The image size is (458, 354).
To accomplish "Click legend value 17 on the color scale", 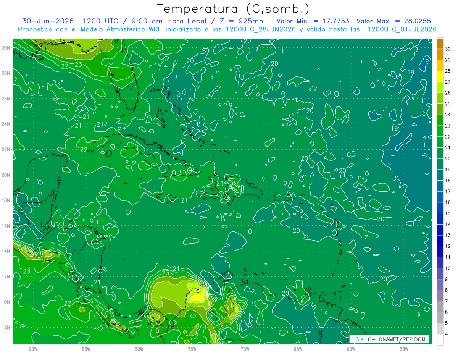I will [x=448, y=191].
